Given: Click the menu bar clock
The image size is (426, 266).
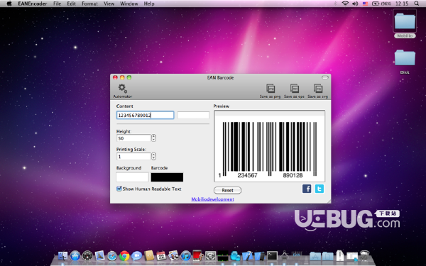Looking at the screenshot, I should pos(402,4).
